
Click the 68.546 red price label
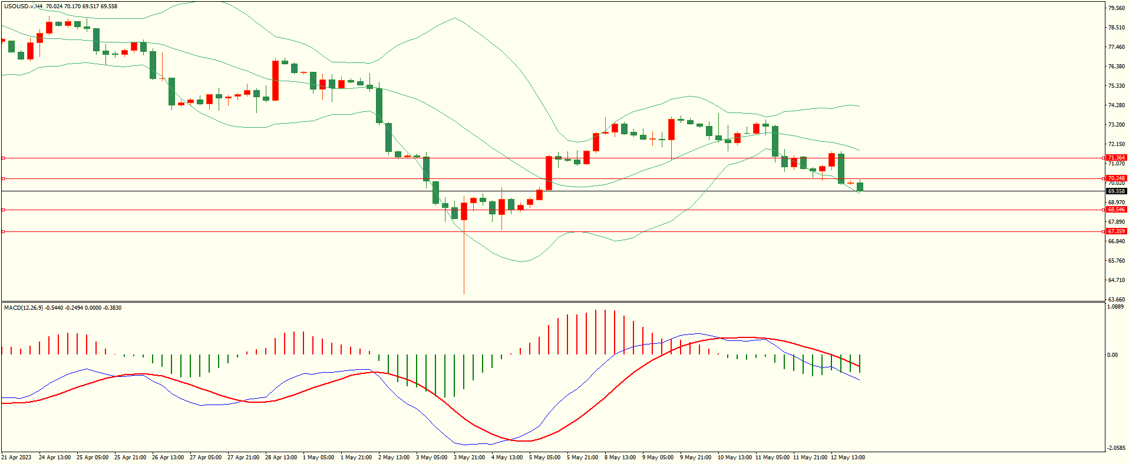coord(1116,210)
